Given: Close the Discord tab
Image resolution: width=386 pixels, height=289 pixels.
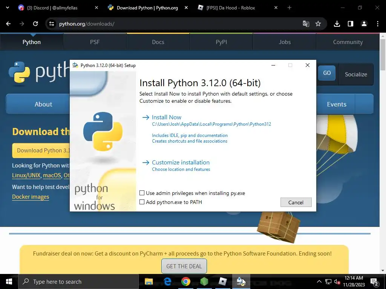Looking at the screenshot, I should [x=96, y=8].
